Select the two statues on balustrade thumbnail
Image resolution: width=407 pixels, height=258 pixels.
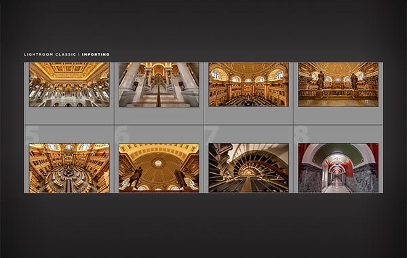point(338,85)
